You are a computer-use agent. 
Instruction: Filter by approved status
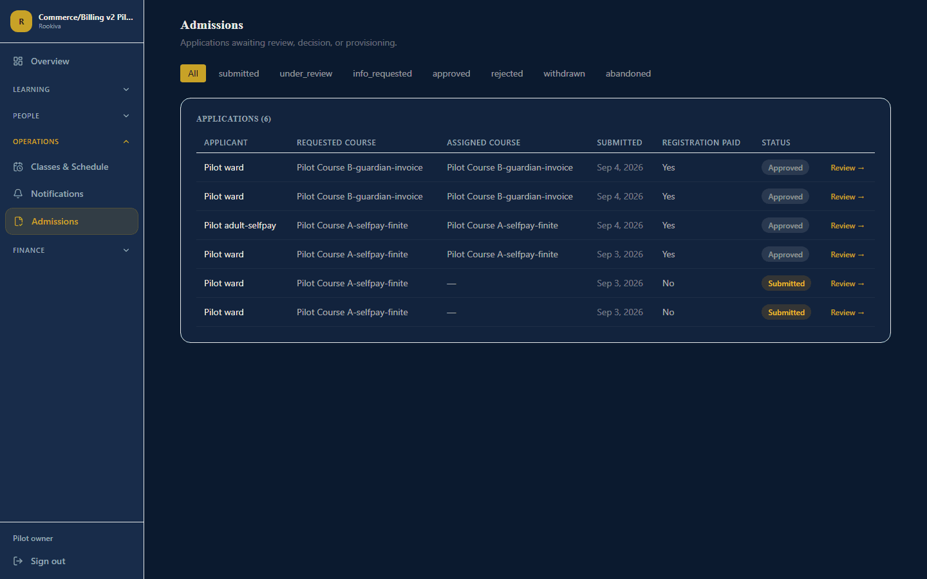(451, 73)
